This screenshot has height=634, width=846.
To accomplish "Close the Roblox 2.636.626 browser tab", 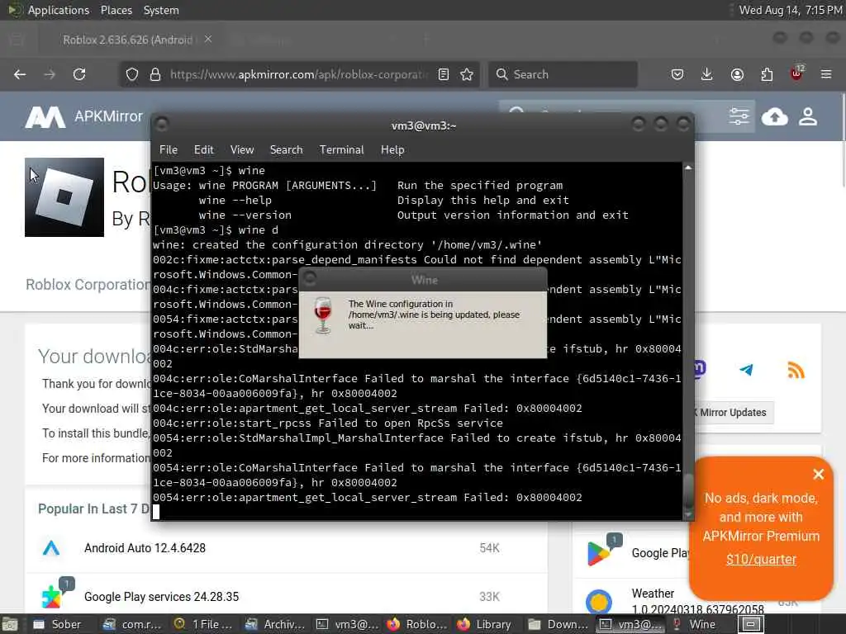I will pos(208,40).
